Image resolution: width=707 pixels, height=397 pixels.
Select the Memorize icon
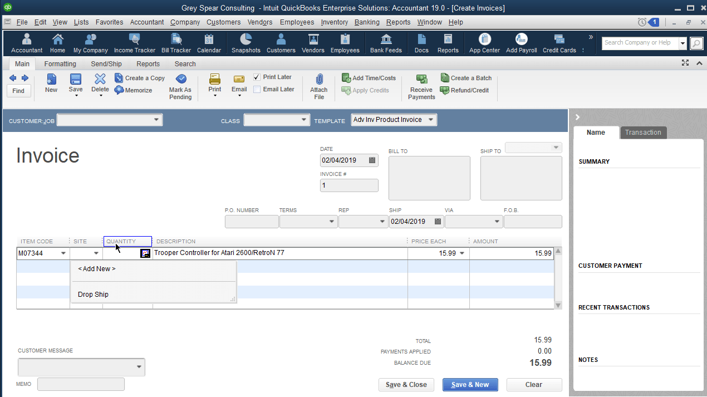tap(134, 90)
